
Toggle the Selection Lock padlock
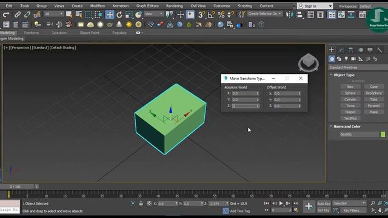(x=141, y=203)
